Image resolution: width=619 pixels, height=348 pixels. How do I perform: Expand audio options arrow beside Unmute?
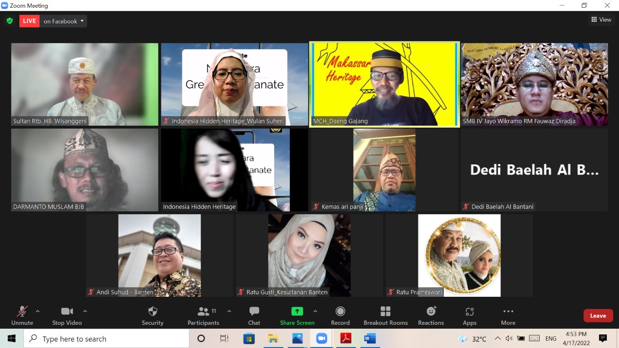[x=38, y=311]
